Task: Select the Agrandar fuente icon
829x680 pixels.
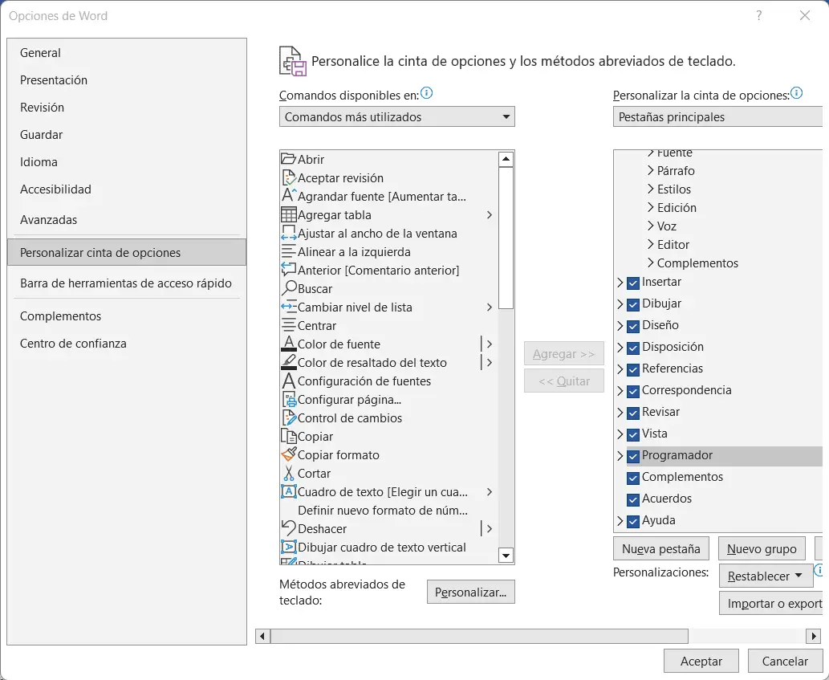Action: point(288,196)
